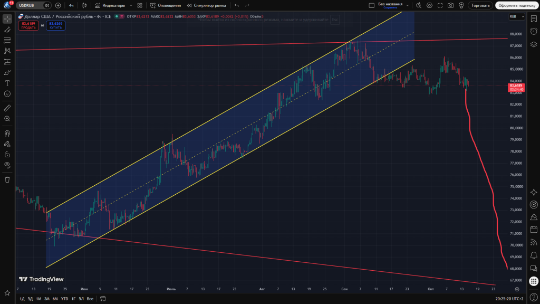The width and height of the screenshot is (540, 304).
Task: Expand the favorite indicators chevron
Action: [131, 5]
